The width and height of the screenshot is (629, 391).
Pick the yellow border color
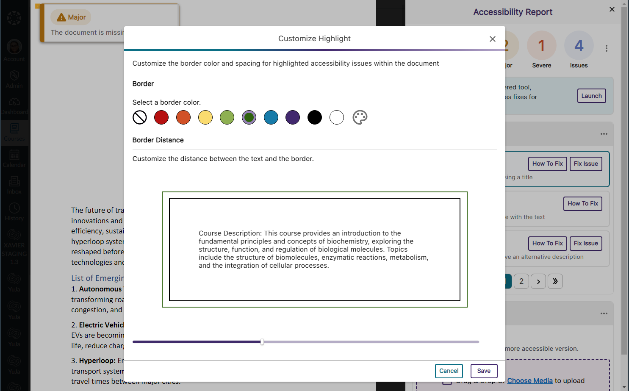205,117
